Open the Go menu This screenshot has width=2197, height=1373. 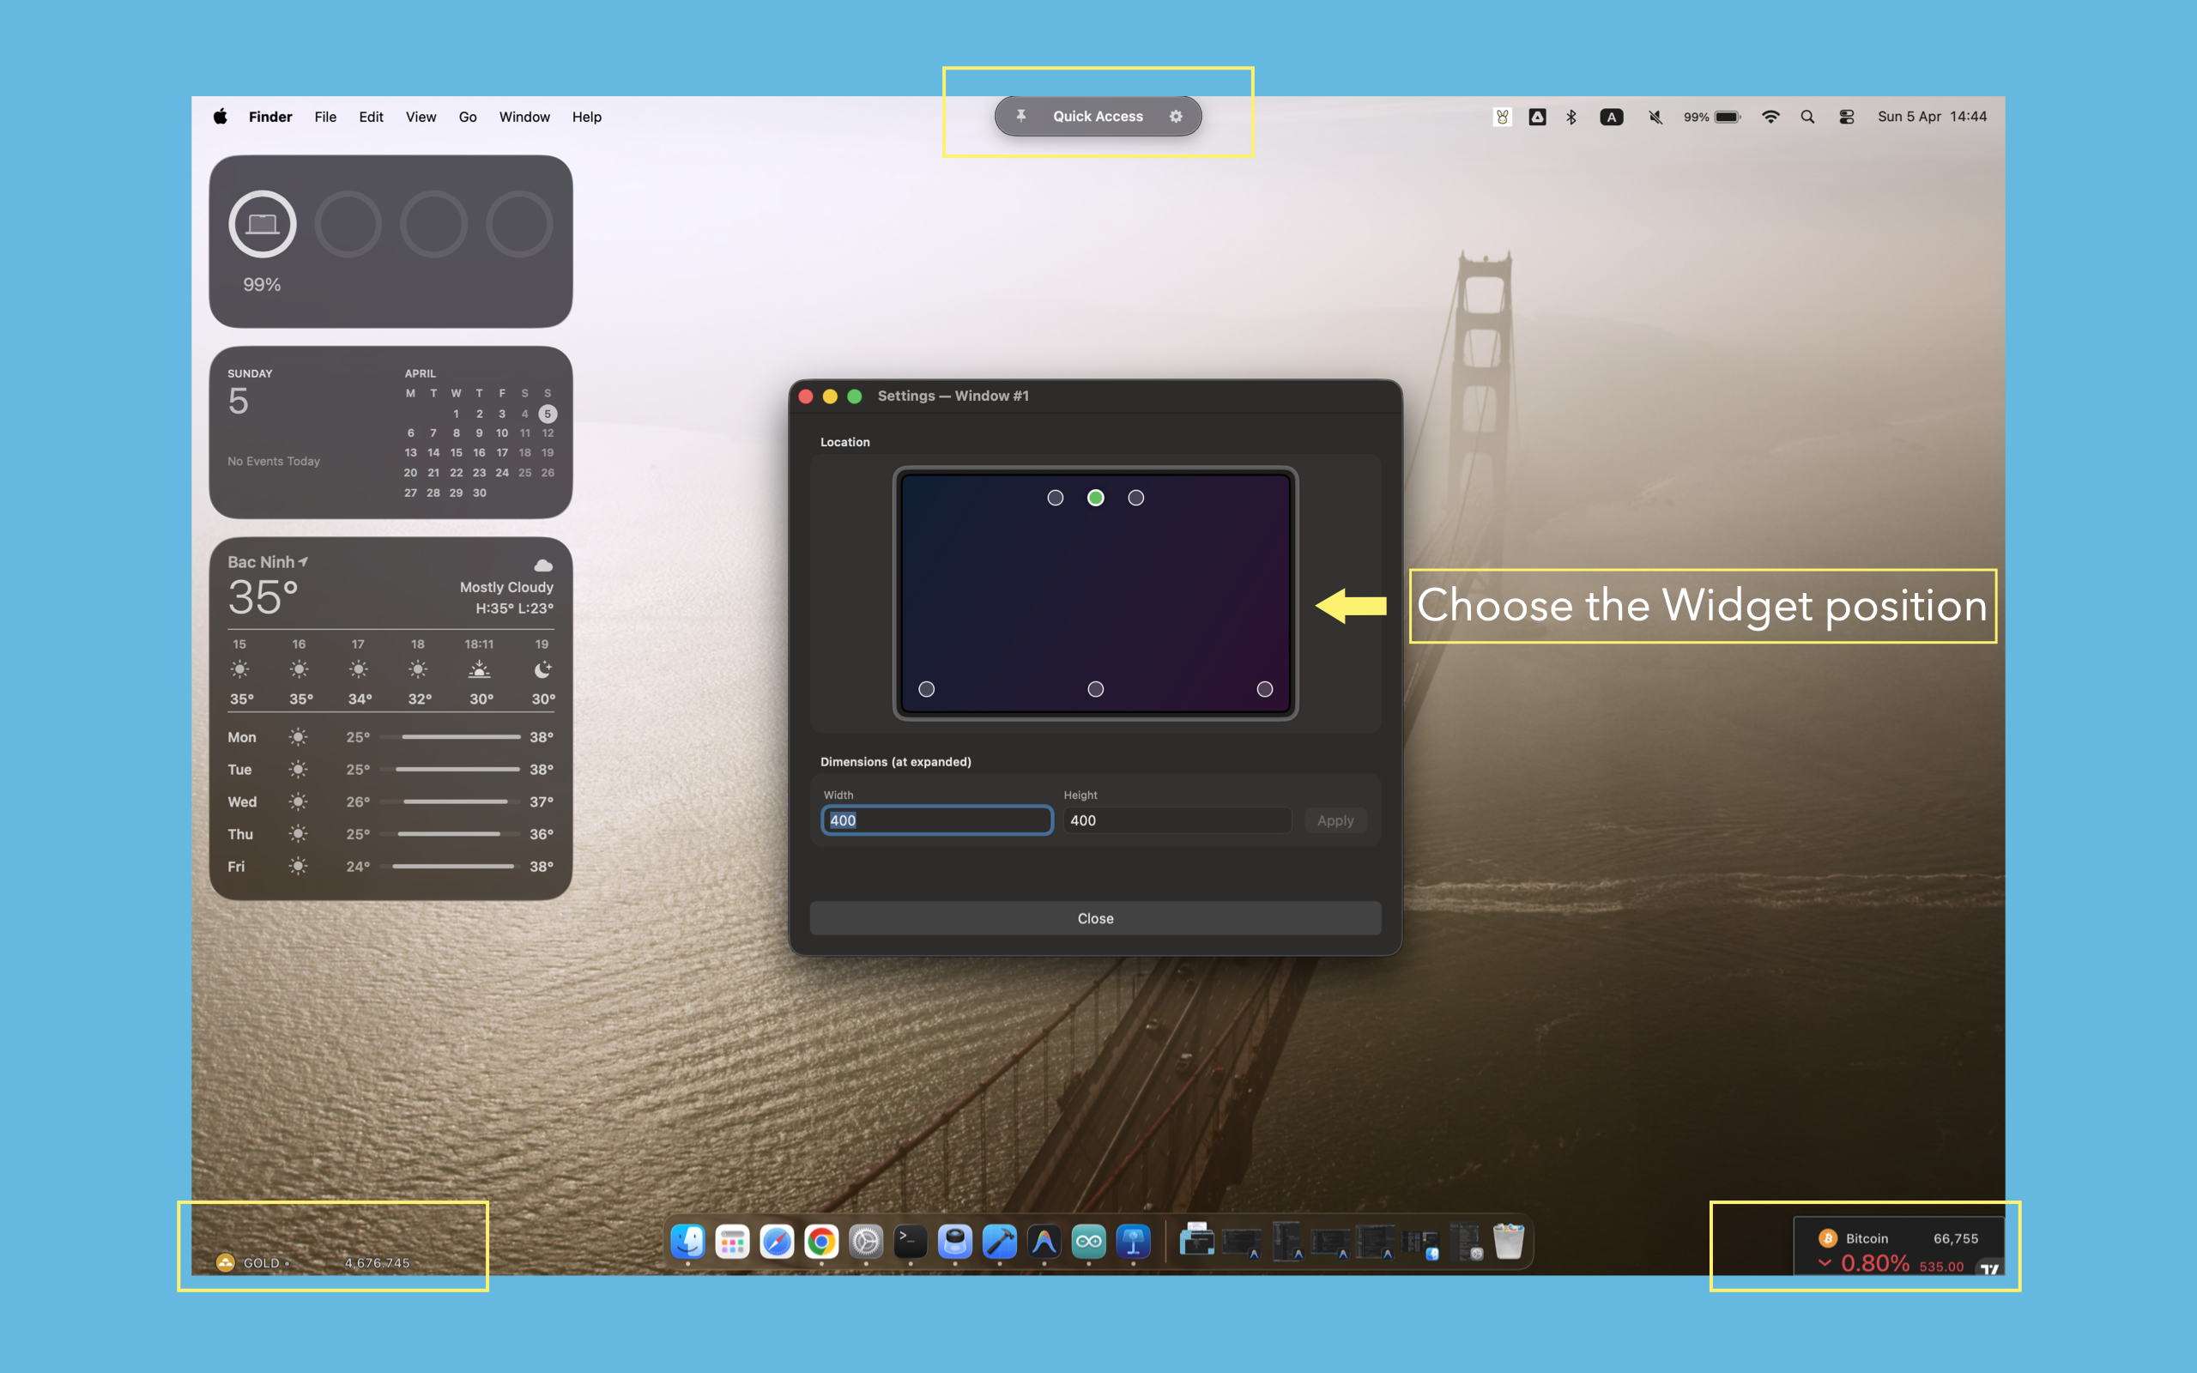point(468,118)
